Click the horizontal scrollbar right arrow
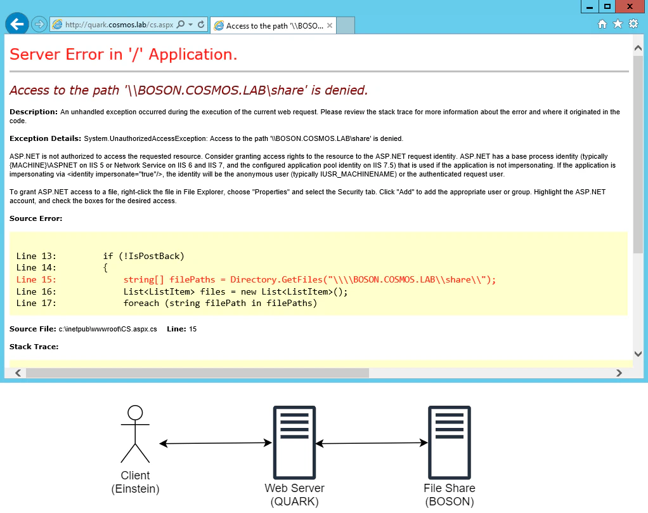 point(619,373)
